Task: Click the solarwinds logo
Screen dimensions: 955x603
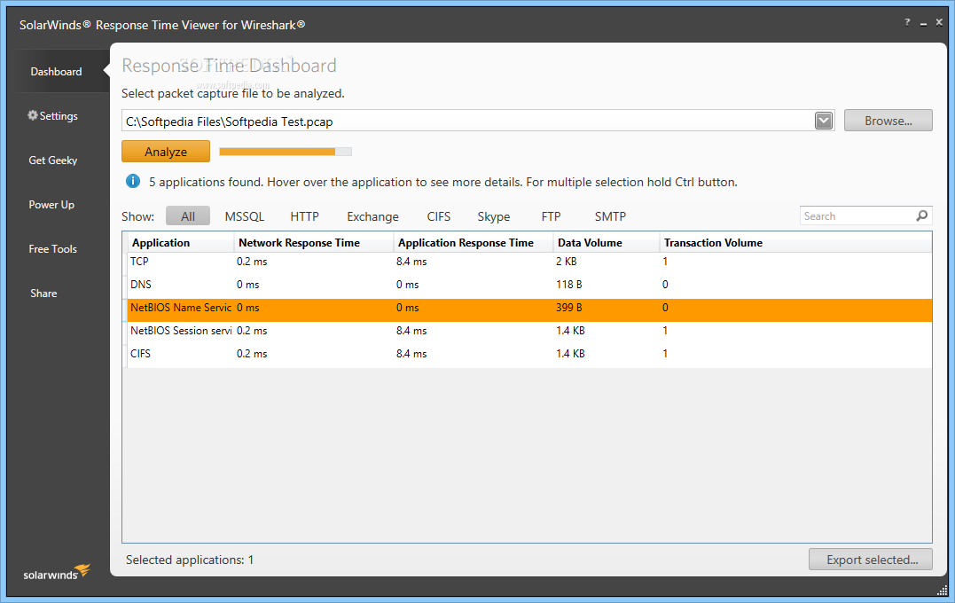Action: [57, 573]
